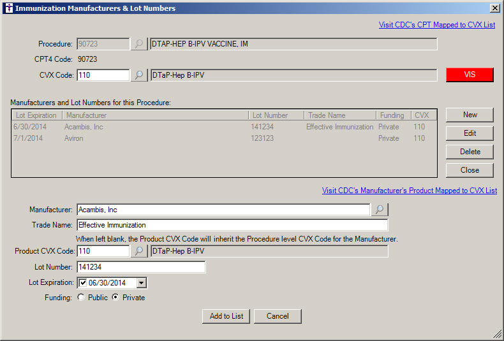Viewport: 504px width, 341px height.
Task: Click the Trade Name input field
Action: (232, 225)
